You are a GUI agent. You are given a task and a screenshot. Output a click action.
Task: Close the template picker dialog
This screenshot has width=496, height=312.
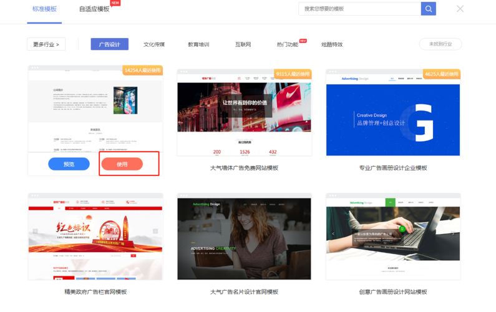tap(460, 9)
